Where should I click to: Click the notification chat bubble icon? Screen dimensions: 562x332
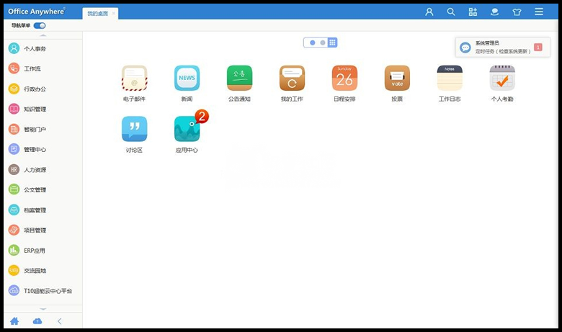click(x=465, y=48)
